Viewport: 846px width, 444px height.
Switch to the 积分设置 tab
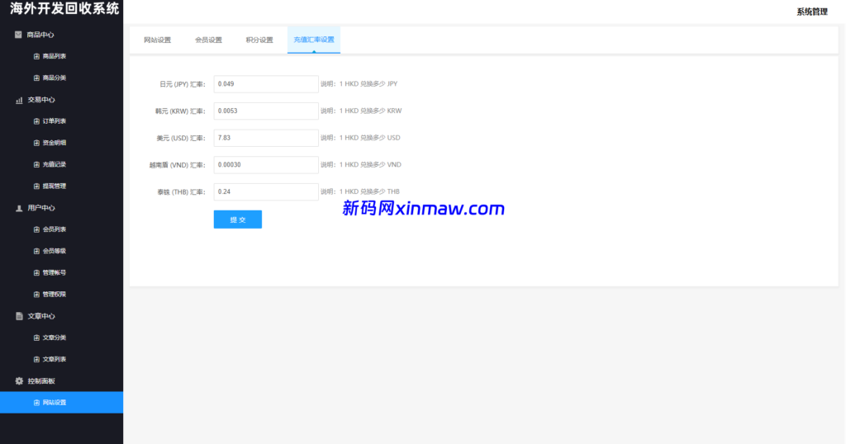click(259, 40)
